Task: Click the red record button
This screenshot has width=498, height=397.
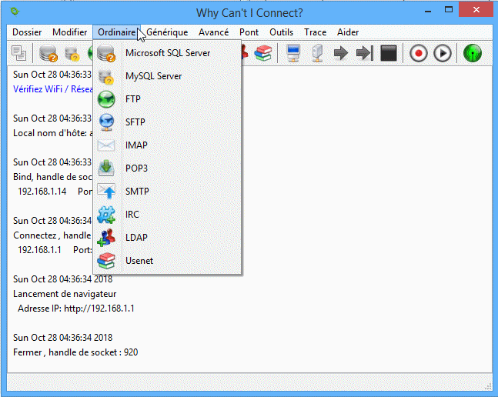Action: click(x=418, y=53)
